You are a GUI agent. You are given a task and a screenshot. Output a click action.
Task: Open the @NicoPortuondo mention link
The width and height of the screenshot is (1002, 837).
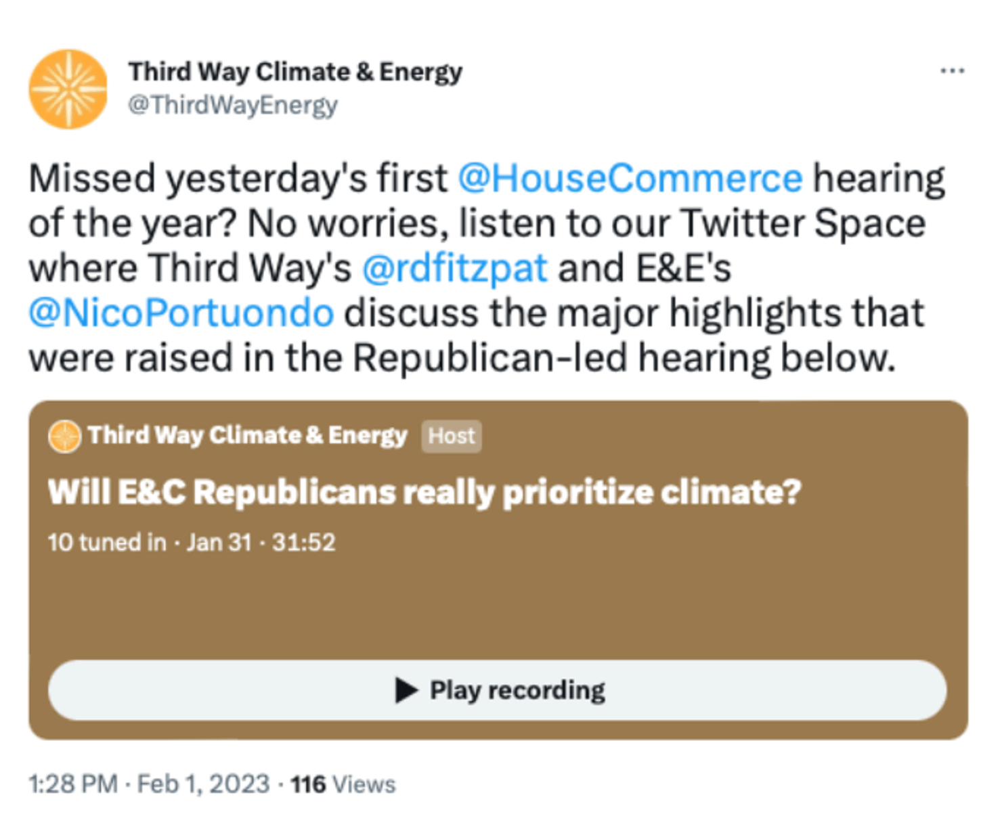[x=181, y=313]
